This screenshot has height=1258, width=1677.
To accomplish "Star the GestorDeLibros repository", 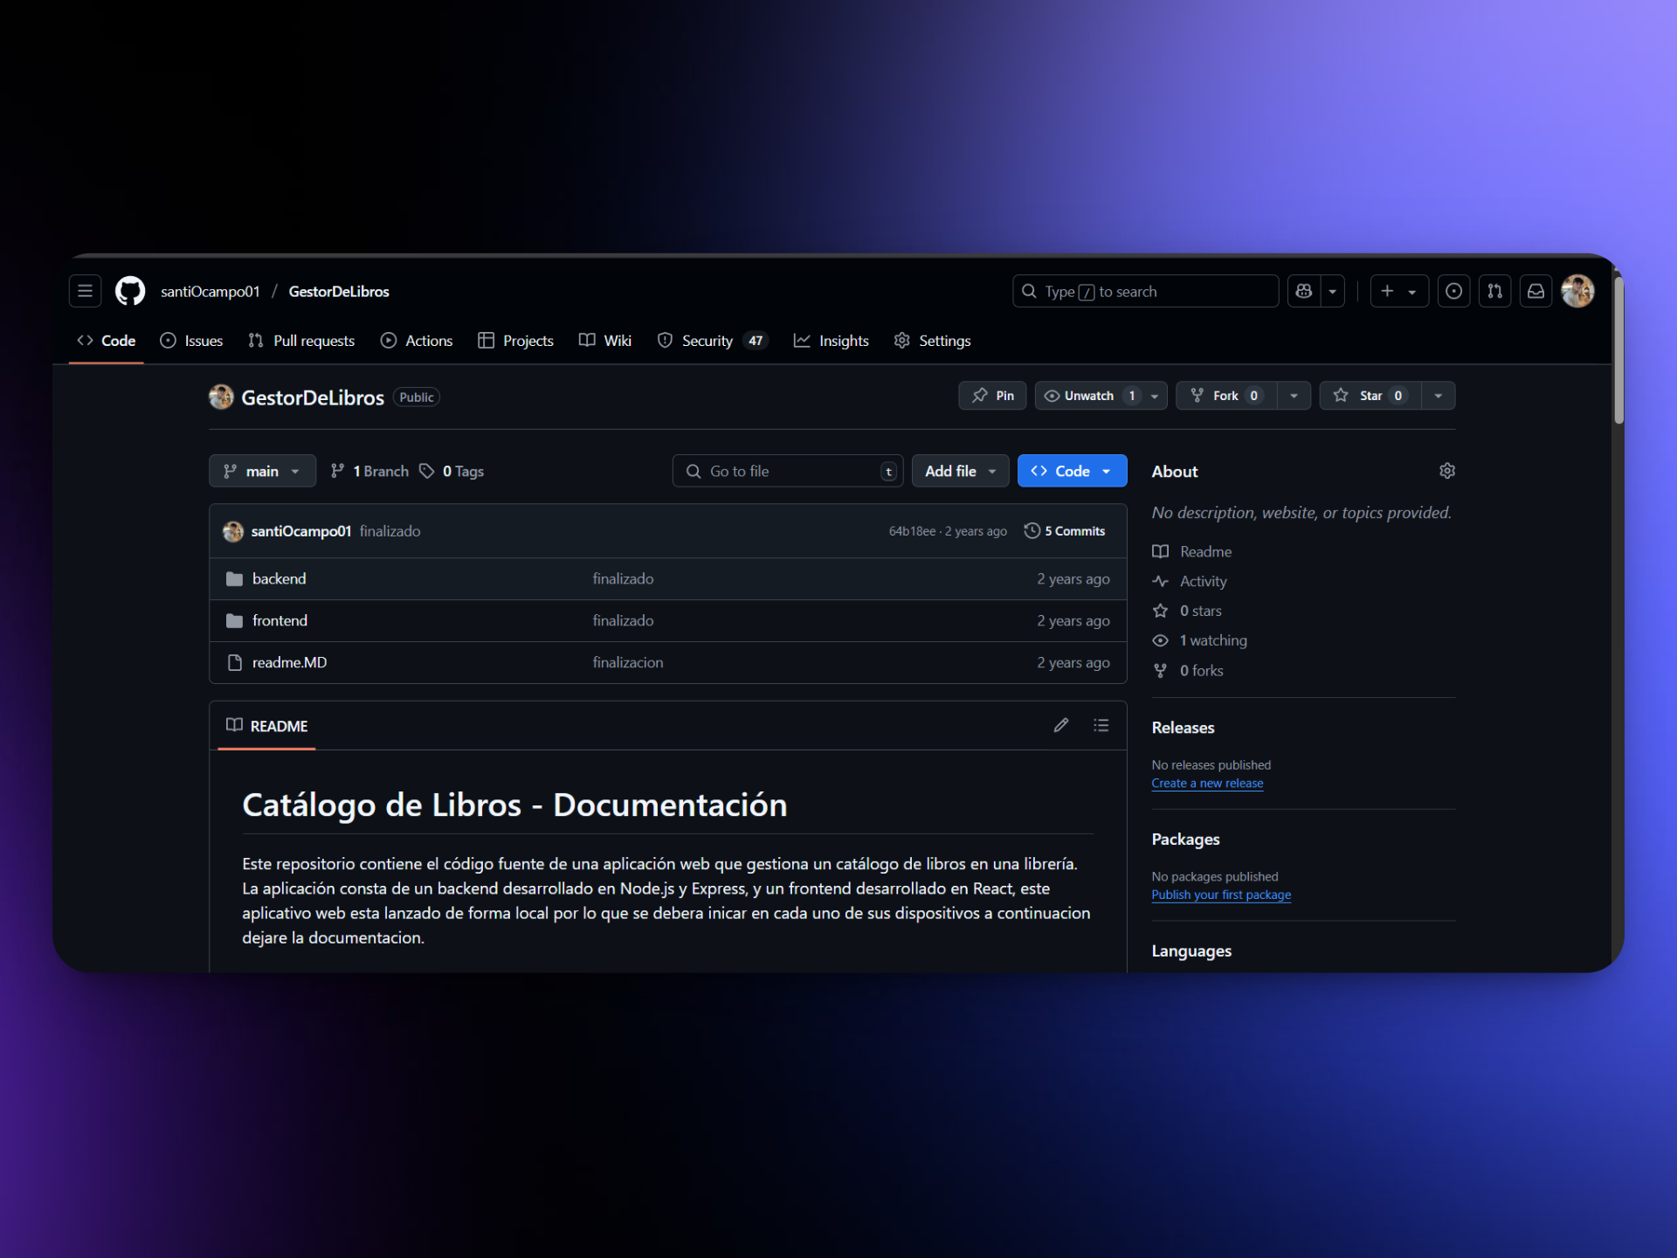I will tap(1370, 396).
